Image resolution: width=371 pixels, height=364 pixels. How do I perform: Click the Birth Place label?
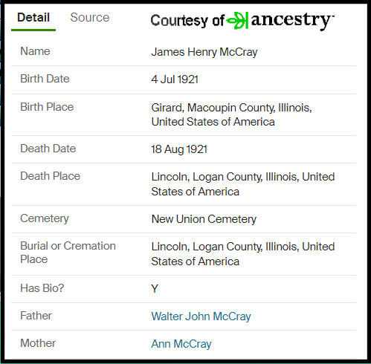tap(47, 107)
